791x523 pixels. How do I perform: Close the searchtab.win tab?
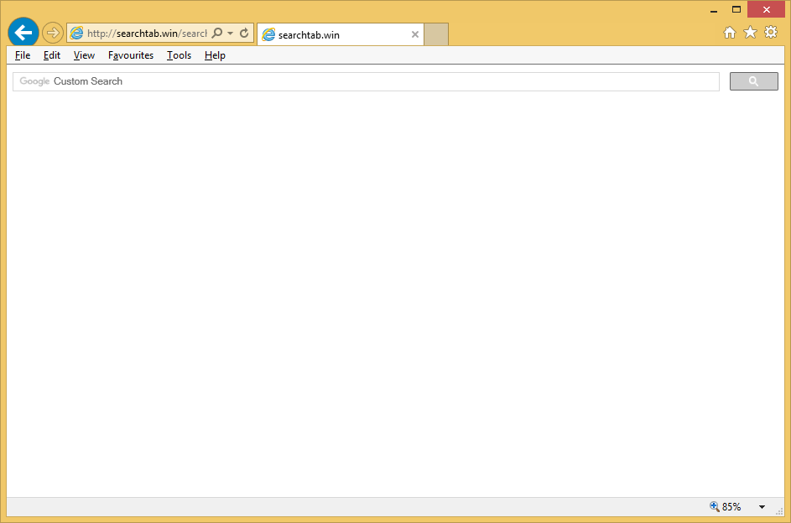pyautogui.click(x=414, y=34)
